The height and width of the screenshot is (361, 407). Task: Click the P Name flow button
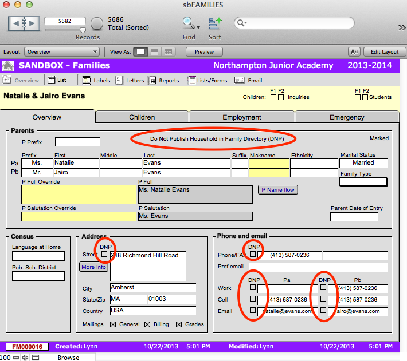coord(277,190)
